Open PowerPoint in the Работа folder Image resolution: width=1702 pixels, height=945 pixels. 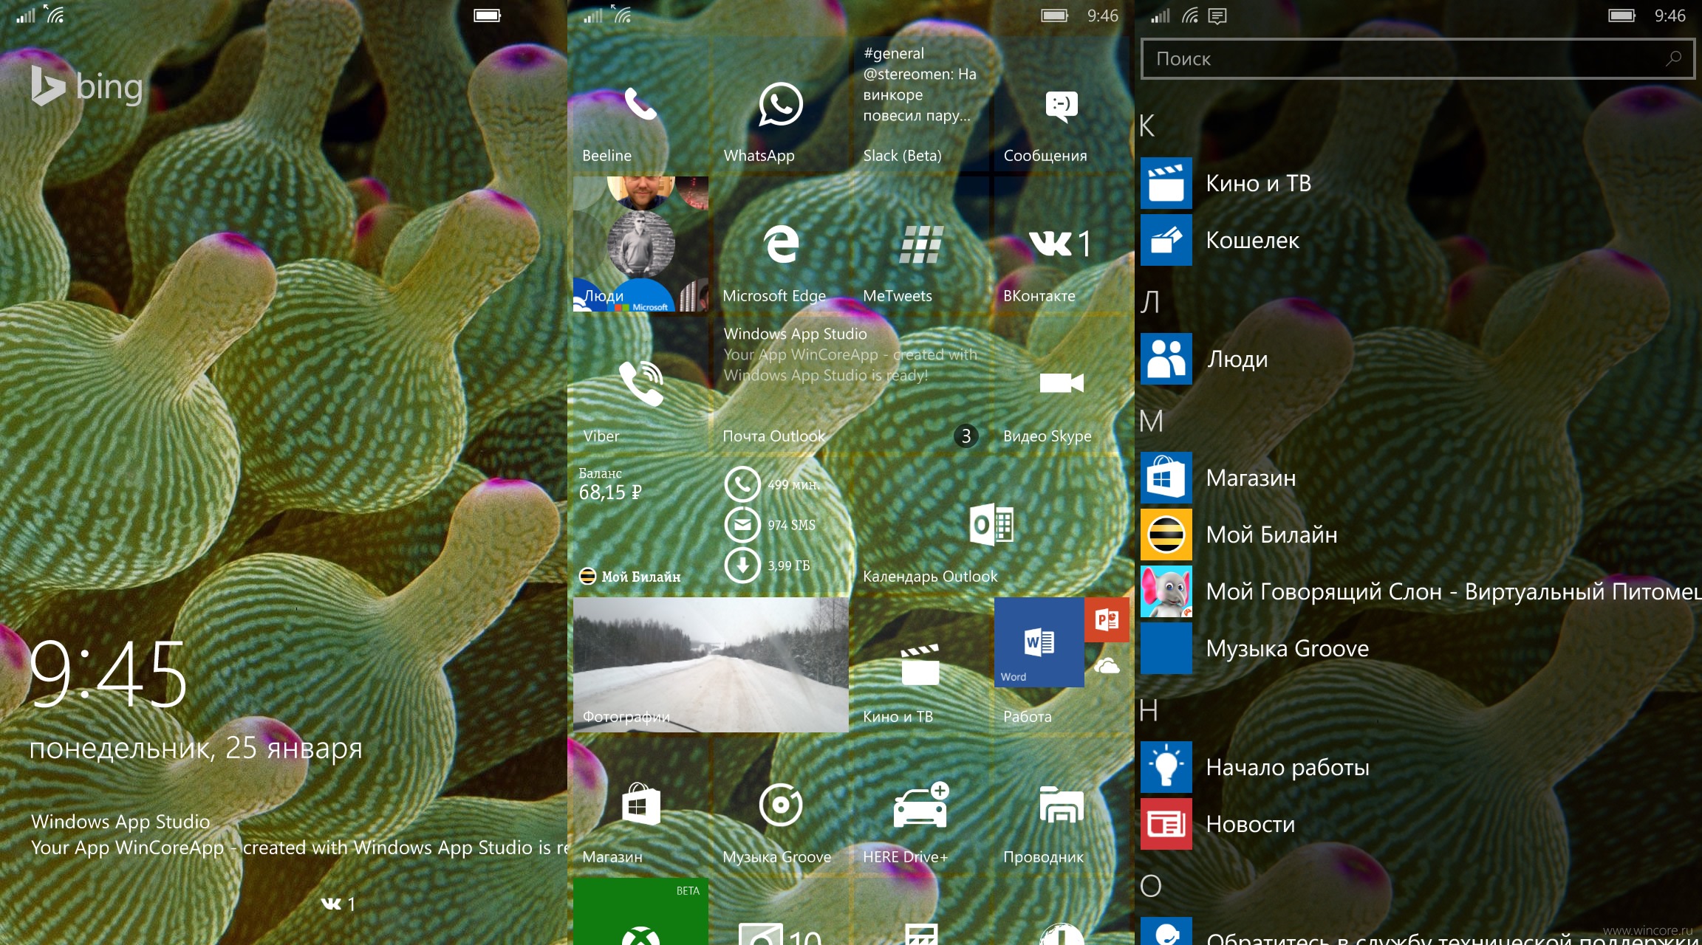tap(1107, 619)
